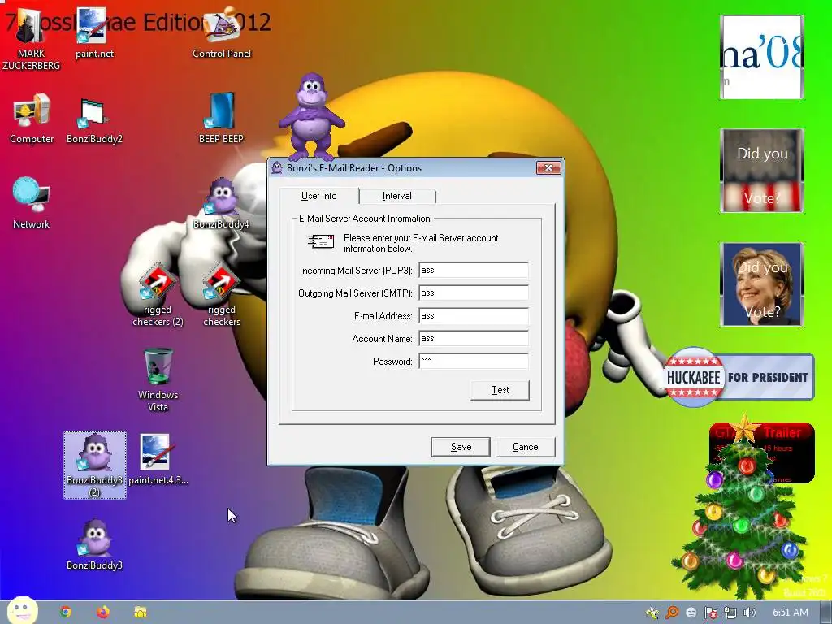Focus the Password field
This screenshot has width=832, height=624.
coord(474,362)
